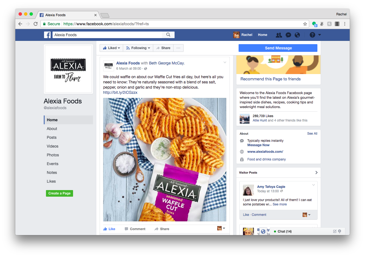Image resolution: width=365 pixels, height=257 pixels.
Task: Open the Messenger messages icon
Action: tap(288, 35)
